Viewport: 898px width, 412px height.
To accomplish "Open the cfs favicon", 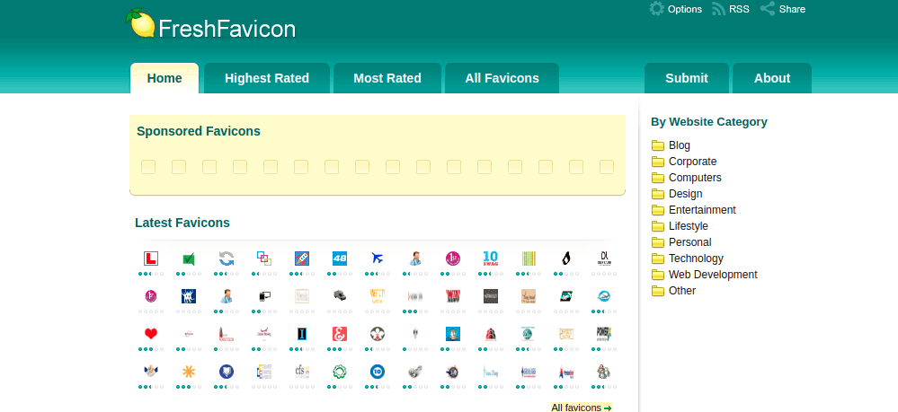I will [302, 372].
